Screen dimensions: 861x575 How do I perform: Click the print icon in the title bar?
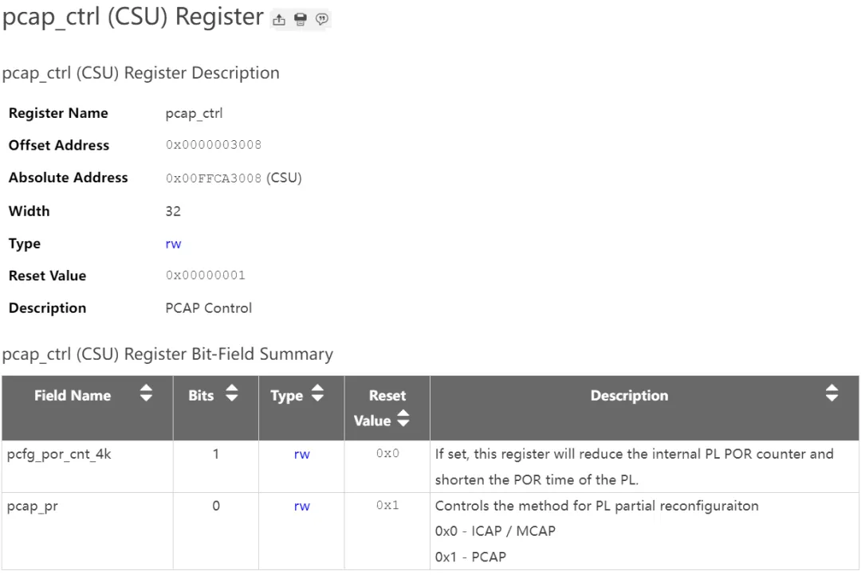[x=300, y=18]
